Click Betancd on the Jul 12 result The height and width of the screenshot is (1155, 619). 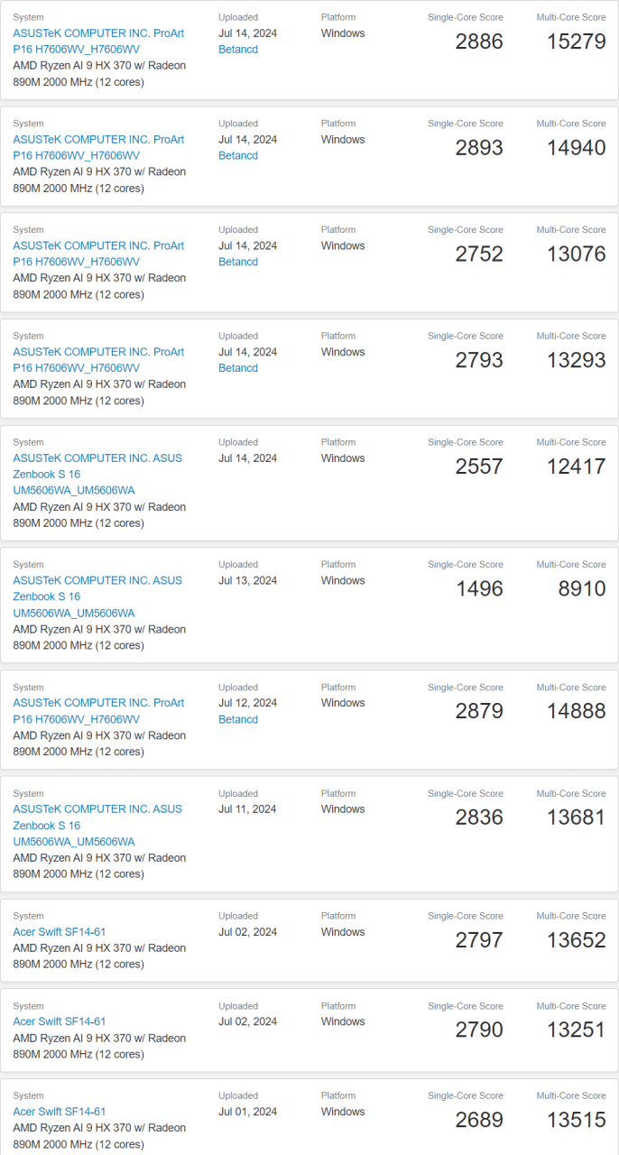[237, 719]
